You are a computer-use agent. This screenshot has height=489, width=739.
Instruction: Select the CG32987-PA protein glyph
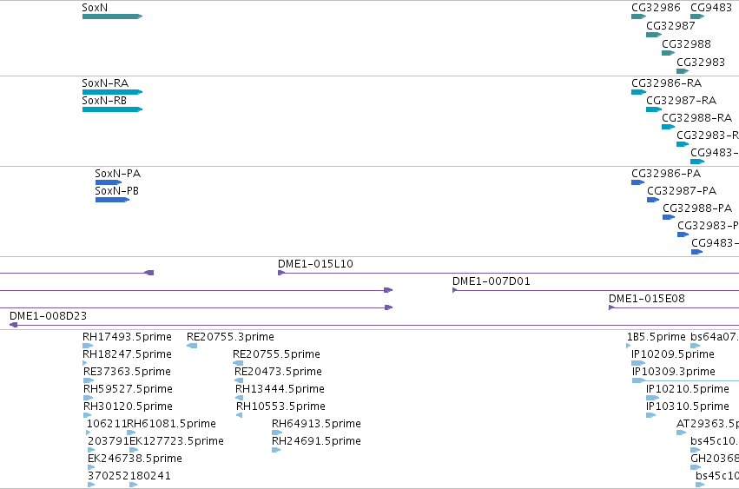pyautogui.click(x=653, y=200)
